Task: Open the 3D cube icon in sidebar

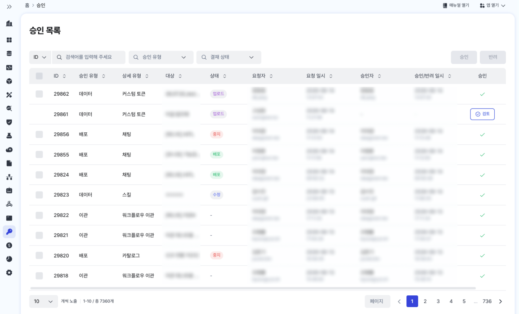Action: [x=9, y=81]
